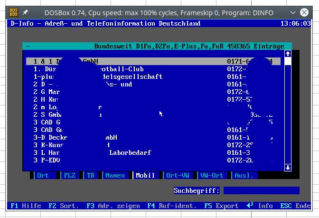Select the '3 P-EDV' list row
Viewport: 319px width, 218px height.
(x=153, y=160)
